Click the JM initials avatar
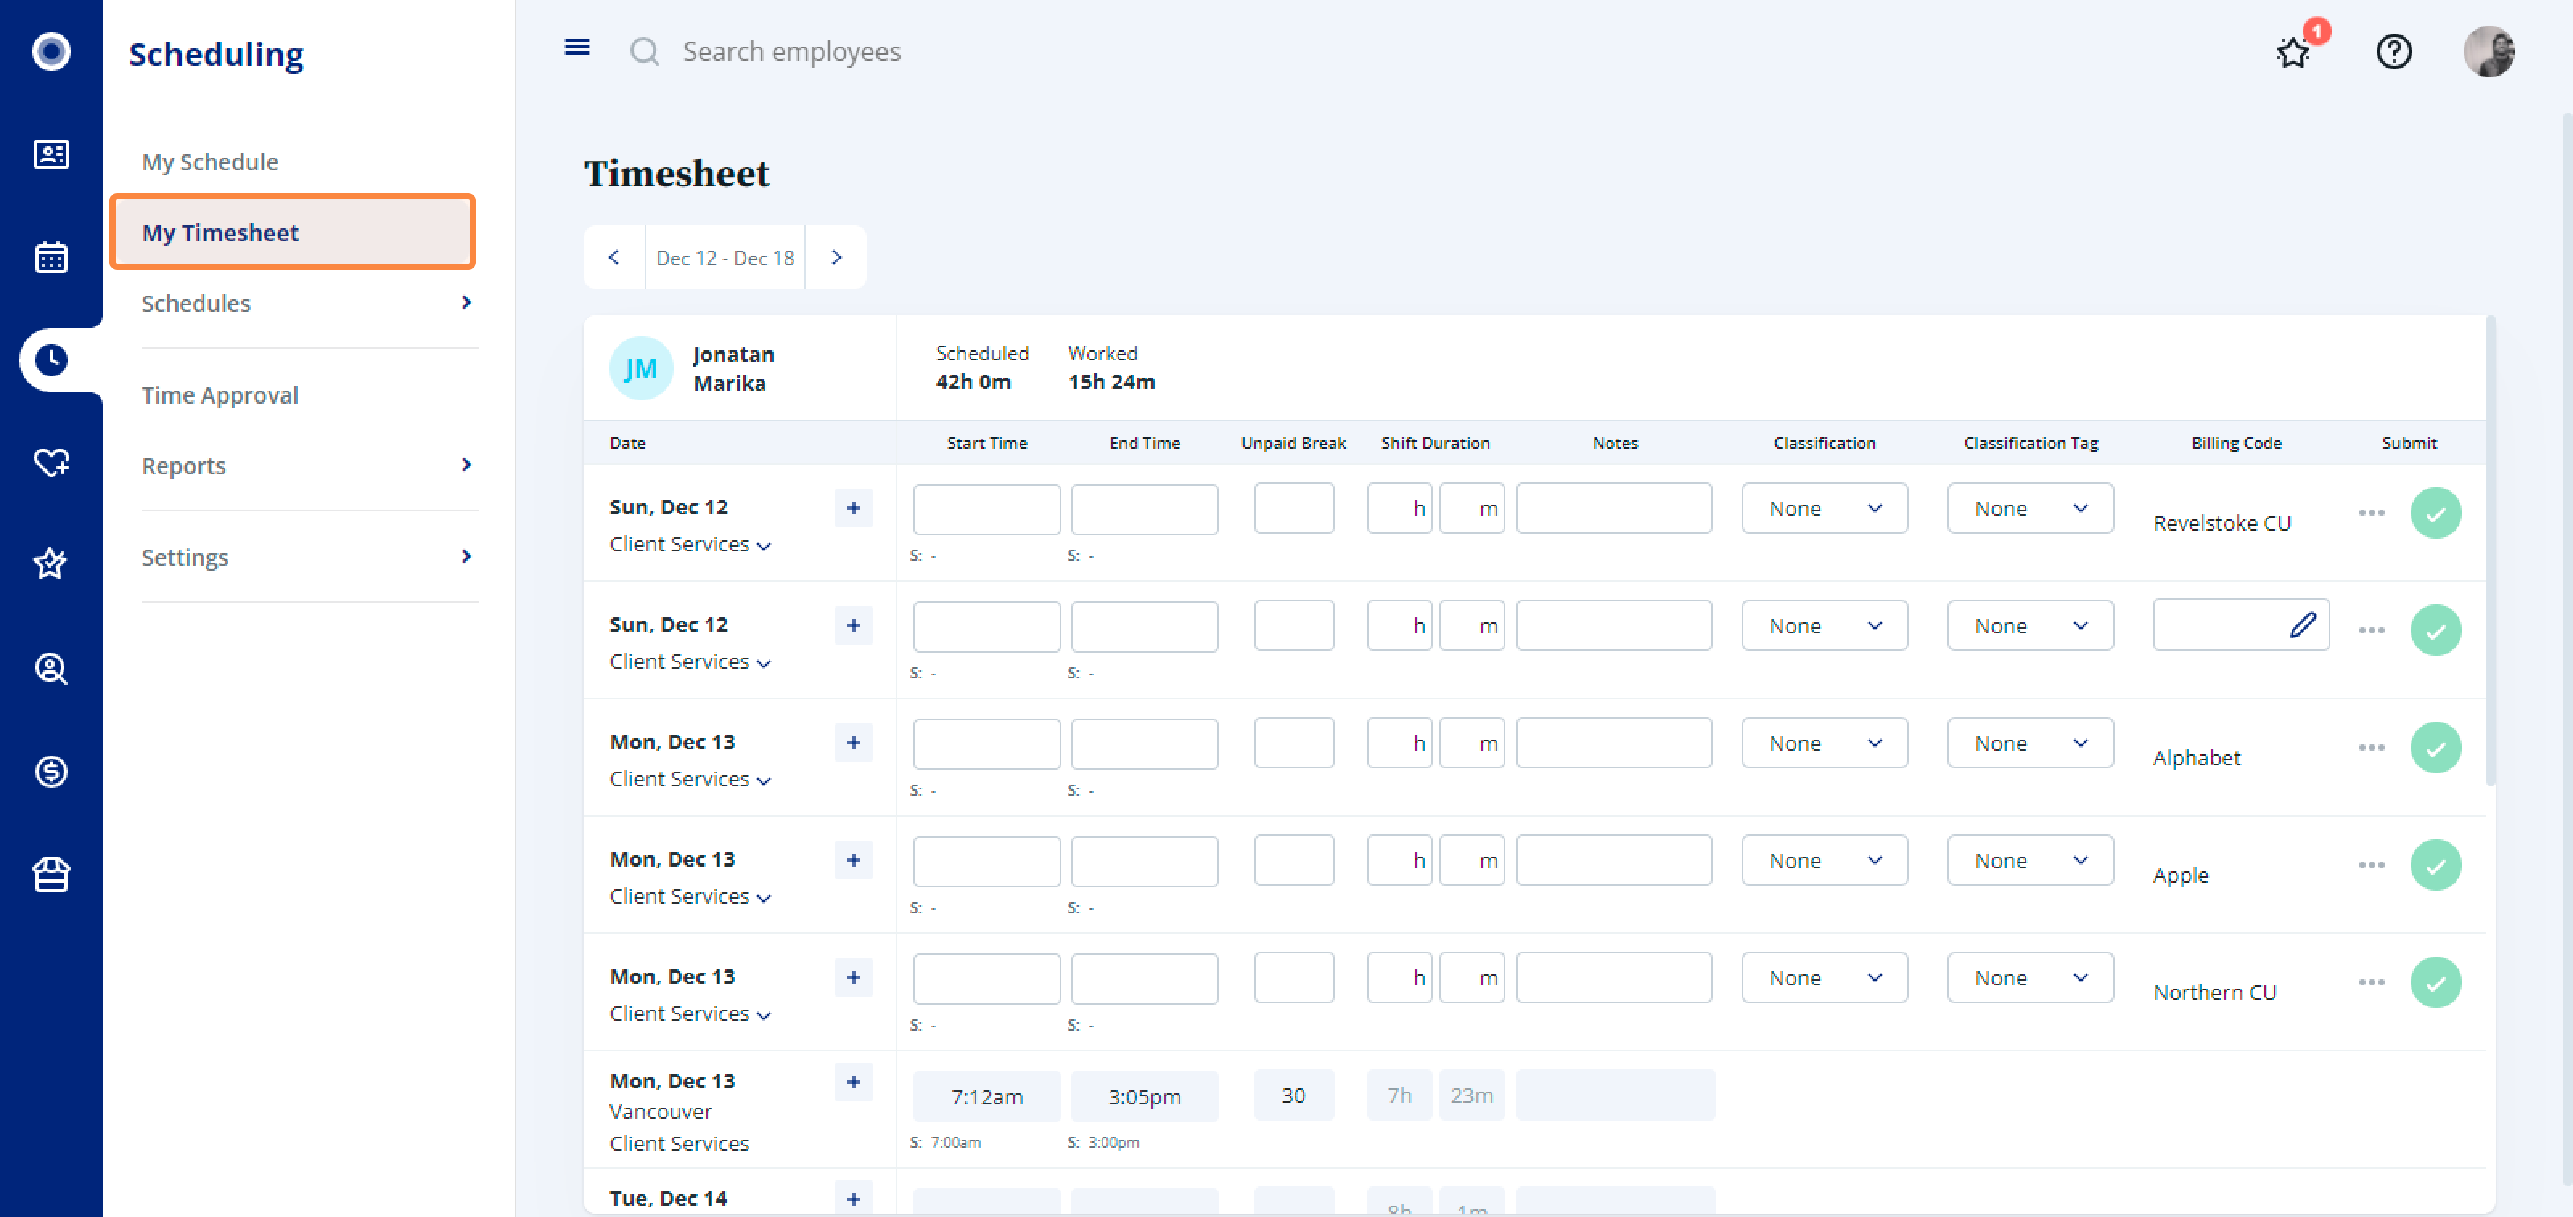Image resolution: width=2573 pixels, height=1217 pixels. coord(640,368)
